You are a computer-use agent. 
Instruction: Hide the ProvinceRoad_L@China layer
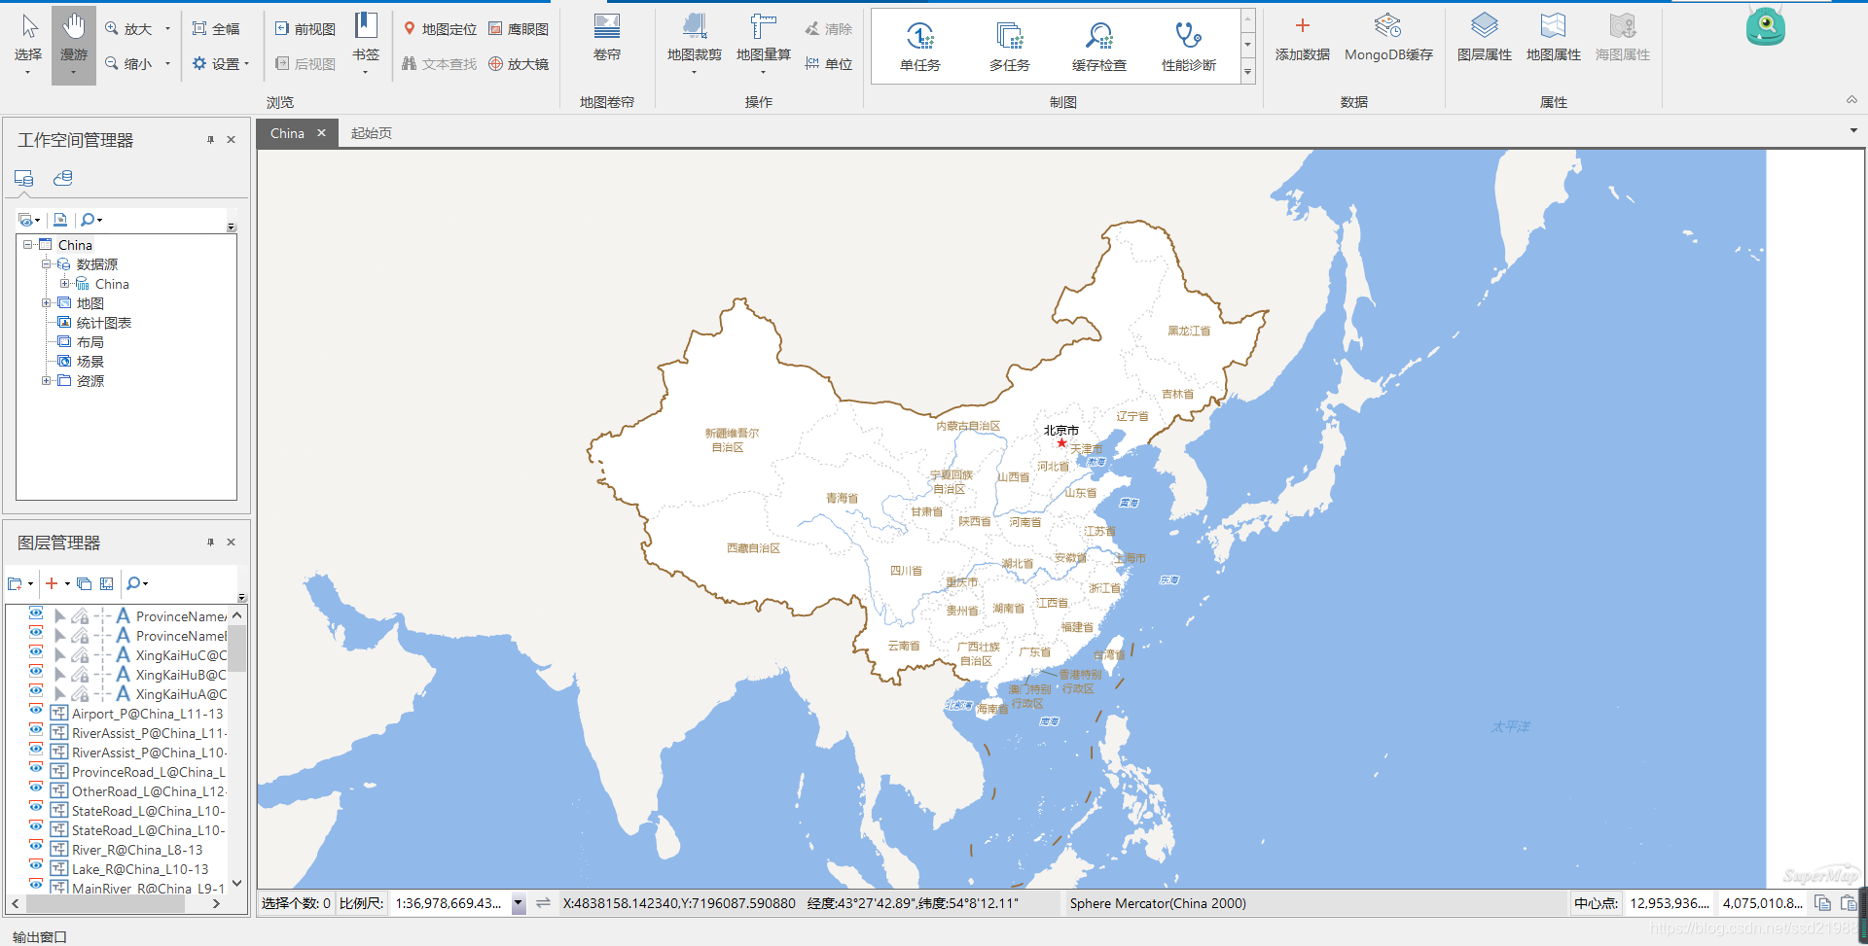[36, 768]
